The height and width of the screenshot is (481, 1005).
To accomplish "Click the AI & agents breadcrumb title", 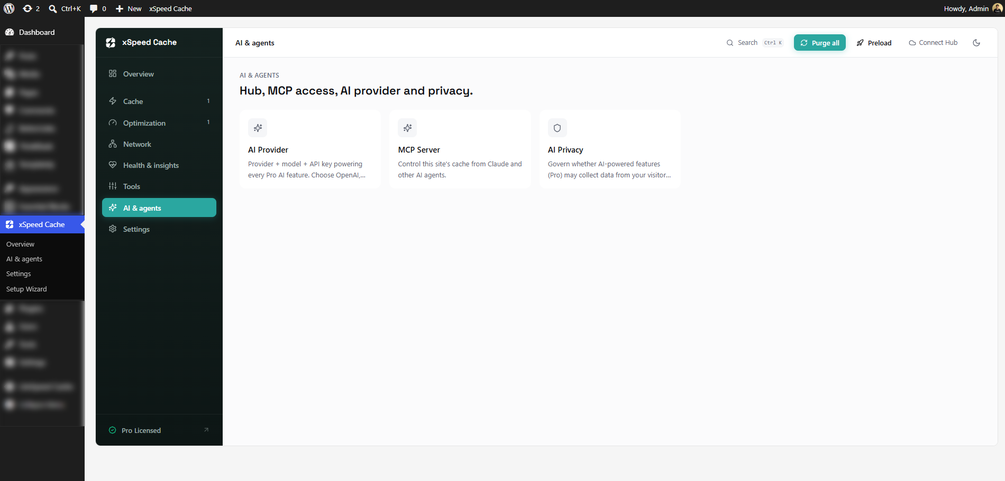I will click(255, 43).
